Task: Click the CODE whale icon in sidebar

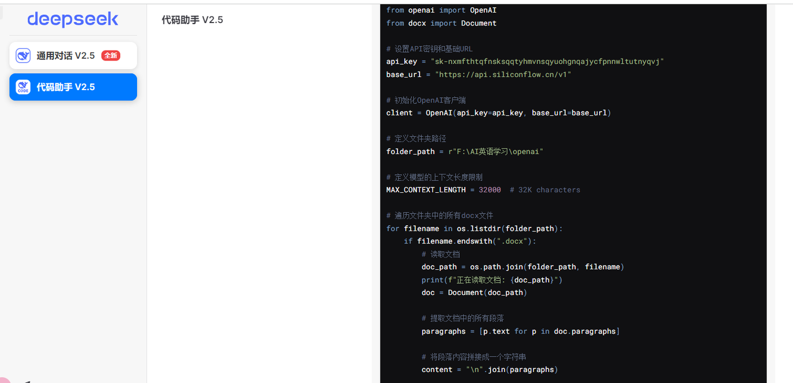Action: [x=23, y=87]
